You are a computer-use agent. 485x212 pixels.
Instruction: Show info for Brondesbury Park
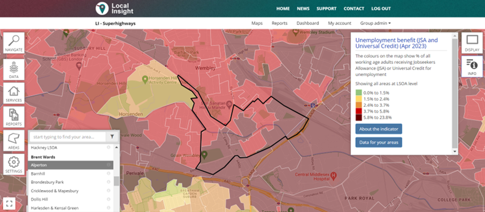click(x=108, y=182)
